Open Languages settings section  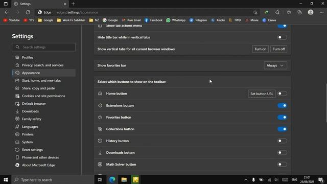[x=44, y=127]
